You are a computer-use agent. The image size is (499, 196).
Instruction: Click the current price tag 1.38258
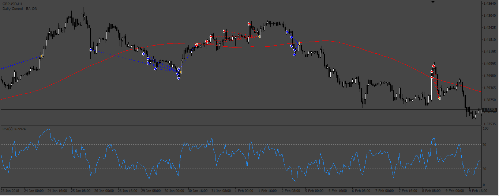pos(489,109)
